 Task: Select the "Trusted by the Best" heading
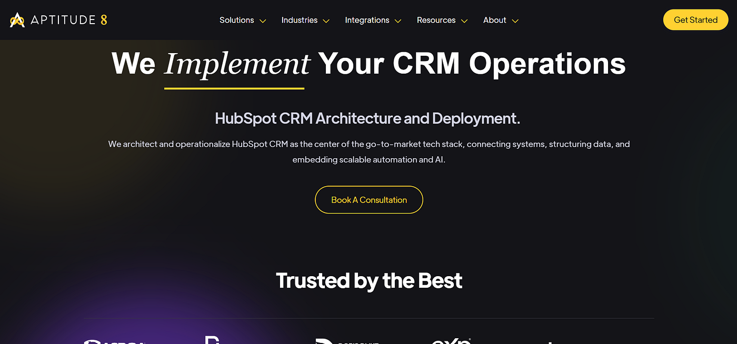(369, 280)
